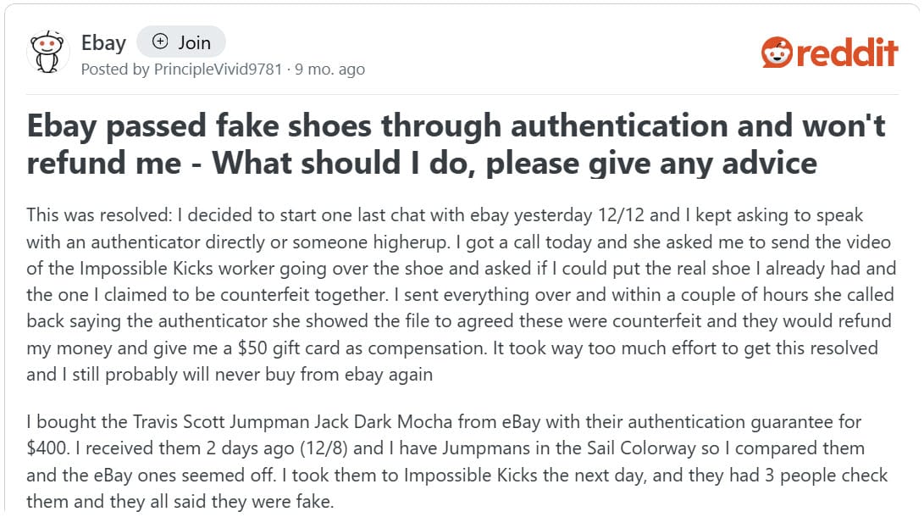Open the Ebay subreddit name link
The width and height of the screenshot is (924, 523).
pyautogui.click(x=103, y=42)
